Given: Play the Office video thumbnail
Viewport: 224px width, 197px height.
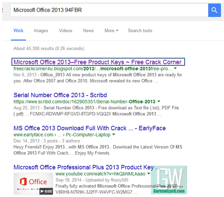Looking at the screenshot, I should 33,184.
